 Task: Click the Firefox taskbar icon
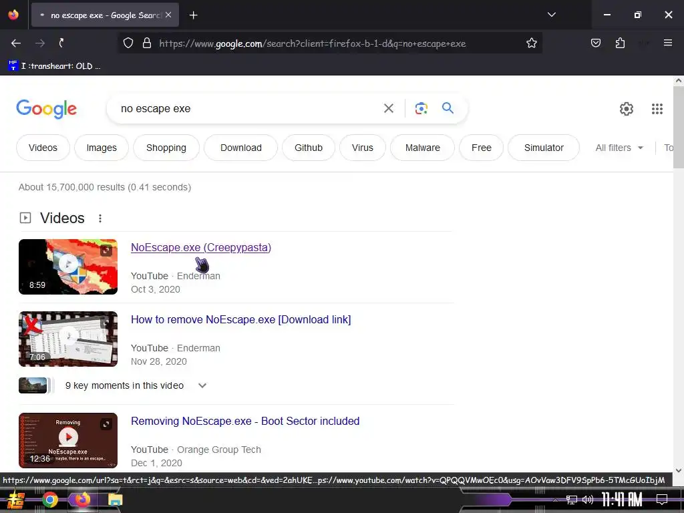tap(82, 500)
